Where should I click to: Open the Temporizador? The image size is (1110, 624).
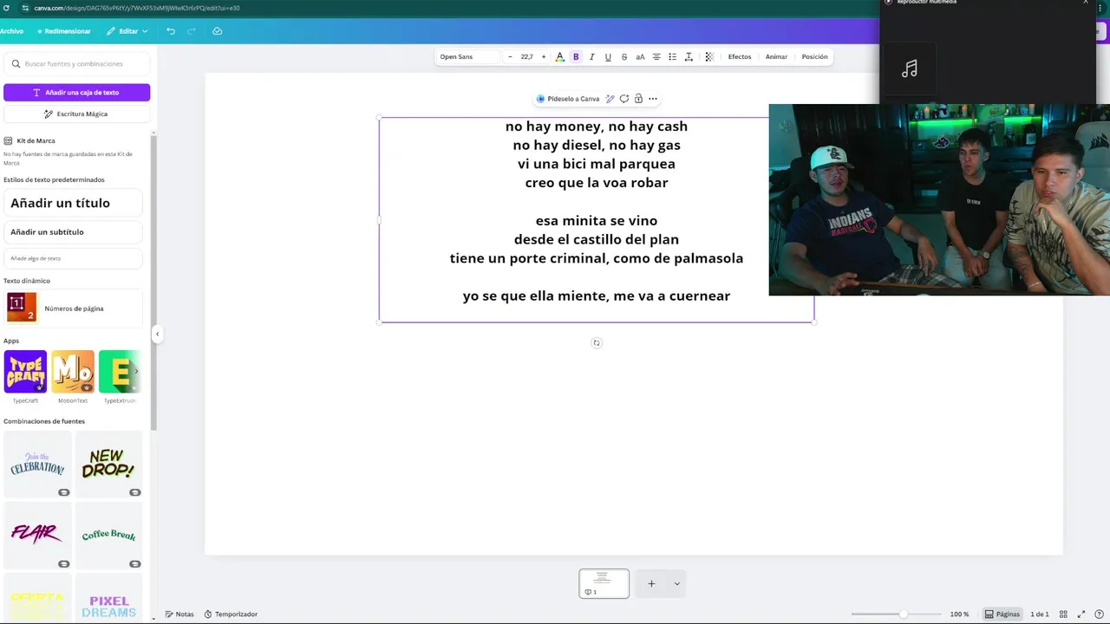tap(231, 614)
